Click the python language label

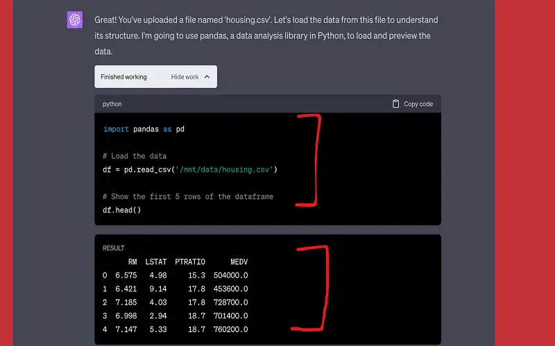click(x=112, y=104)
